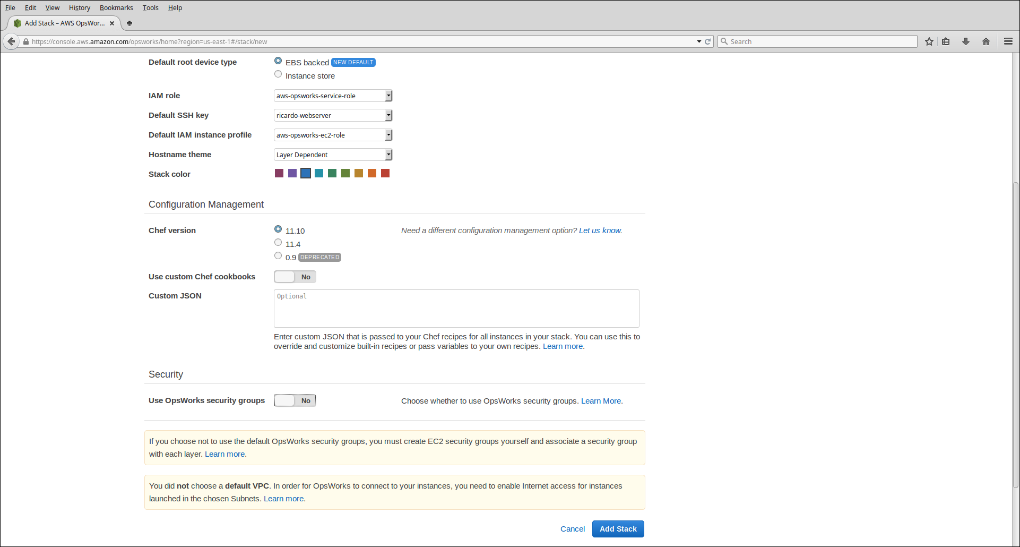Toggle Use custom Chef cookbooks switch
Viewport: 1020px width, 547px height.
pyautogui.click(x=295, y=277)
